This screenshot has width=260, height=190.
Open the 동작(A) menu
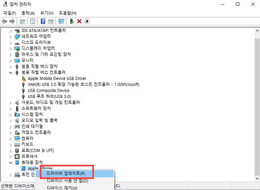coord(28,13)
